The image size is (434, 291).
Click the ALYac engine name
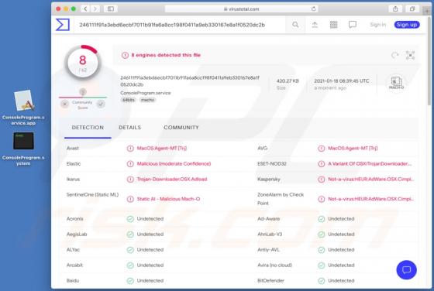[73, 249]
